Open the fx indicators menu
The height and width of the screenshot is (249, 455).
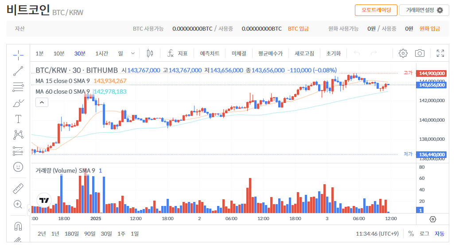[x=178, y=53]
